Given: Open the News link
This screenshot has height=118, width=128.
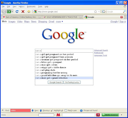Looking at the screenshot, I should (34, 21).
